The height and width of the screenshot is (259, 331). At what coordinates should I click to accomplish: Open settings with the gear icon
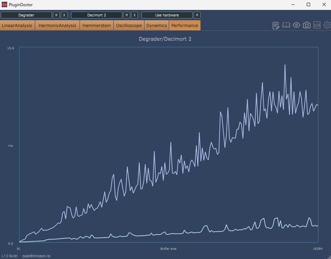click(327, 25)
